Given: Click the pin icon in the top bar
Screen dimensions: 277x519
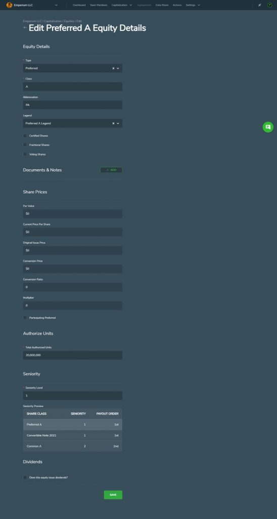Looking at the screenshot, I should coord(259,5).
